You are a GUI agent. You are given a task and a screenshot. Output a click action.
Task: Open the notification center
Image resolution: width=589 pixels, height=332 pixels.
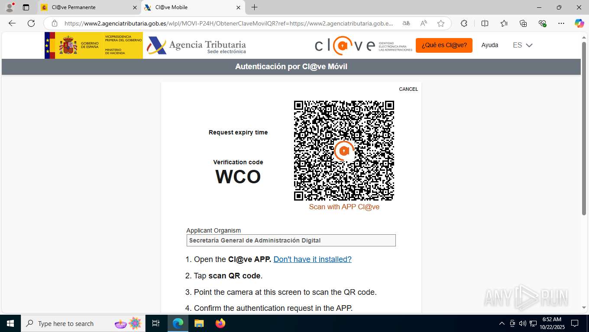575,323
